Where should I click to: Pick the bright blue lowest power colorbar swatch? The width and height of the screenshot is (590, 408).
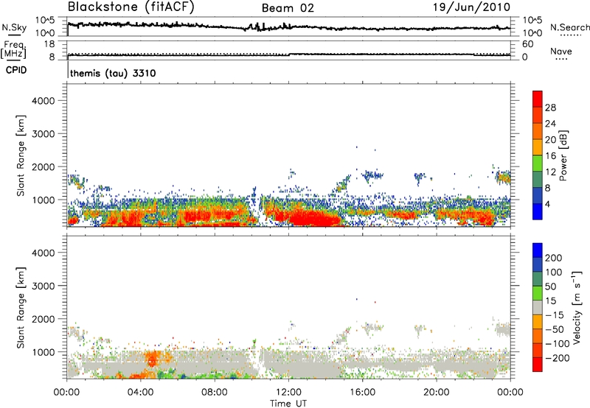(x=538, y=211)
